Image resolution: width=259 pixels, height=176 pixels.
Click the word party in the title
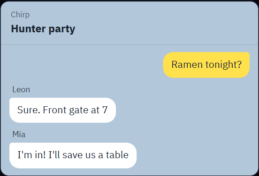pyautogui.click(x=62, y=29)
